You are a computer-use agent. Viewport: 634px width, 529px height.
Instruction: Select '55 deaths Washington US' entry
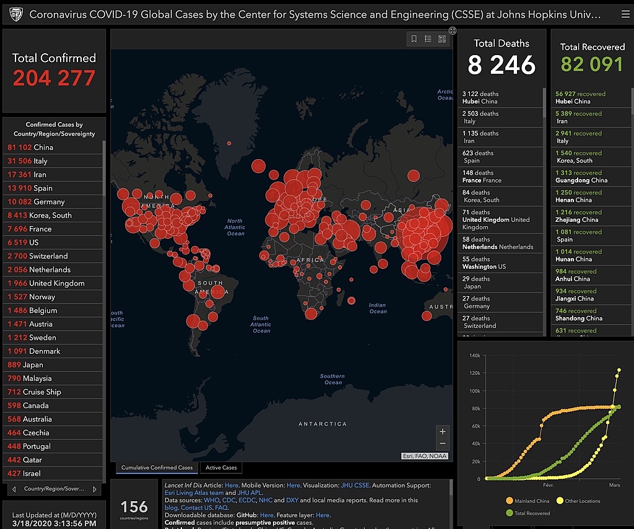coord(500,263)
